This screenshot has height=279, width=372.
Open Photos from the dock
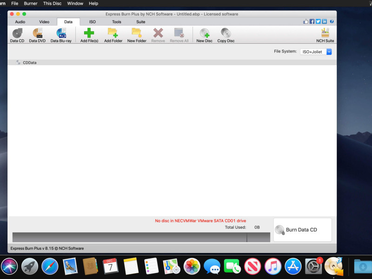(x=192, y=266)
